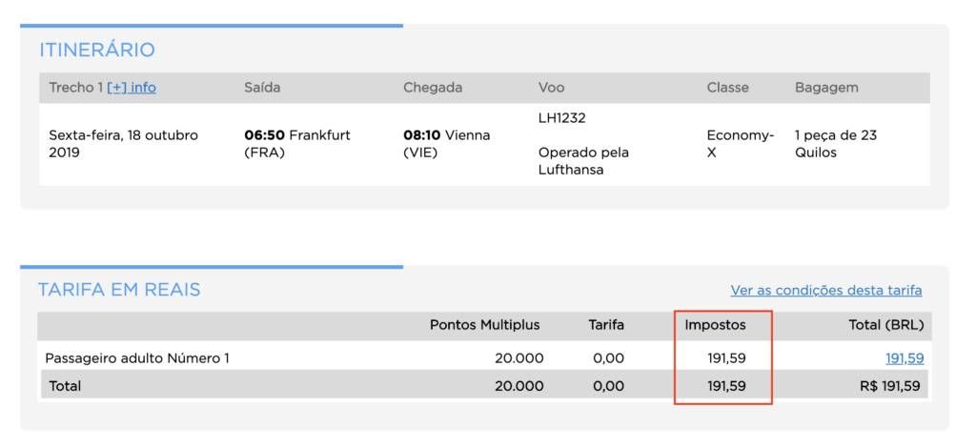Select the Impostos column header
976x448 pixels.
click(715, 325)
